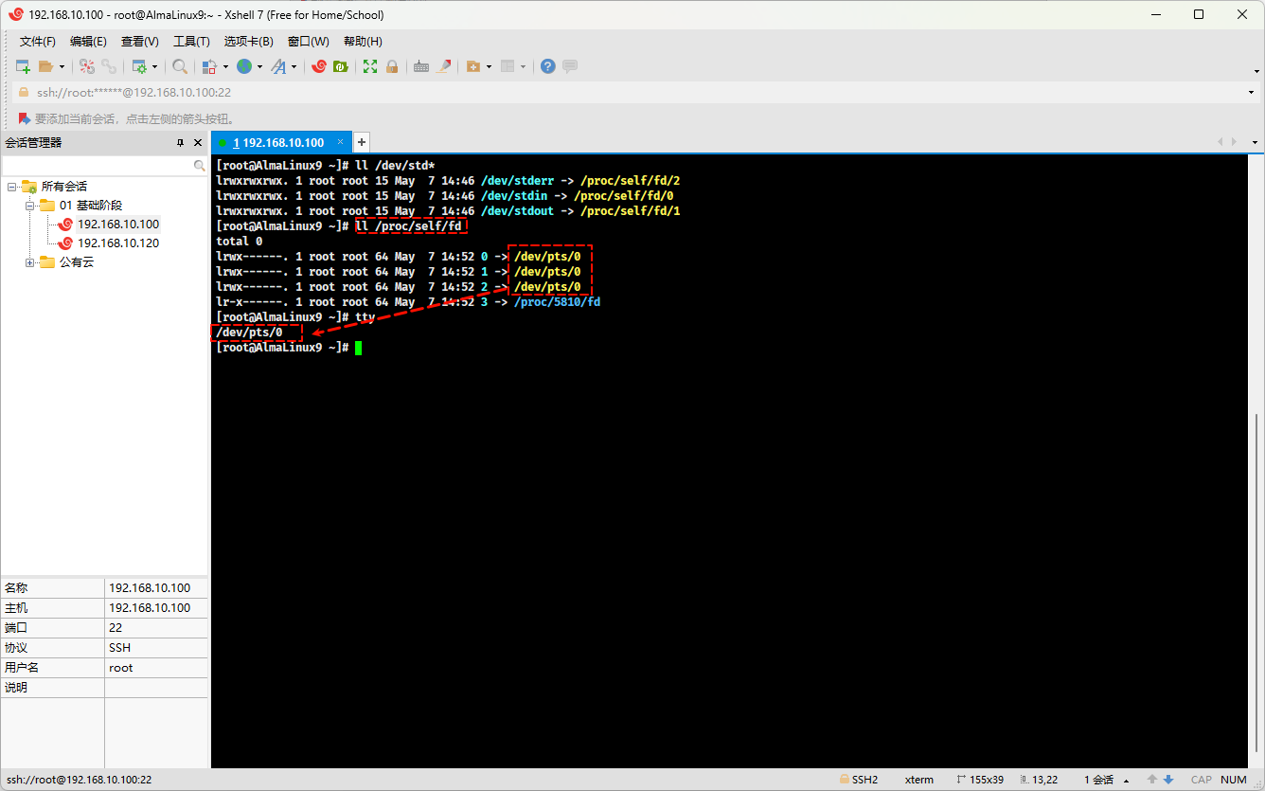Click the highlighter pen toolbar icon
Screen dimensions: 1265x791
(x=442, y=66)
